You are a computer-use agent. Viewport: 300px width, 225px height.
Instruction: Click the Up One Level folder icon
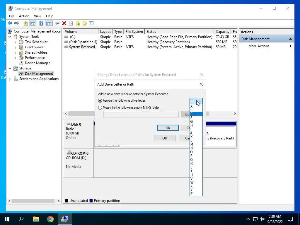click(26, 23)
